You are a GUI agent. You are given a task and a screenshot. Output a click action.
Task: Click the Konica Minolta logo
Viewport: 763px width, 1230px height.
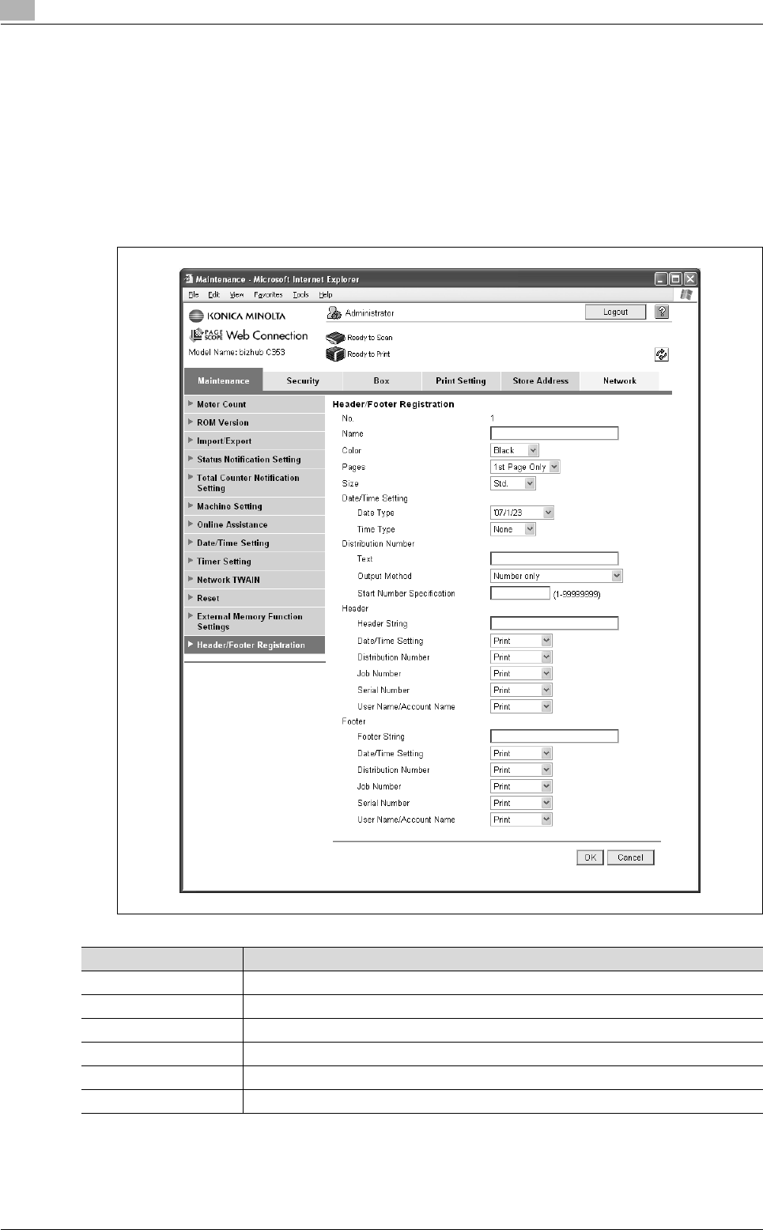(237, 316)
